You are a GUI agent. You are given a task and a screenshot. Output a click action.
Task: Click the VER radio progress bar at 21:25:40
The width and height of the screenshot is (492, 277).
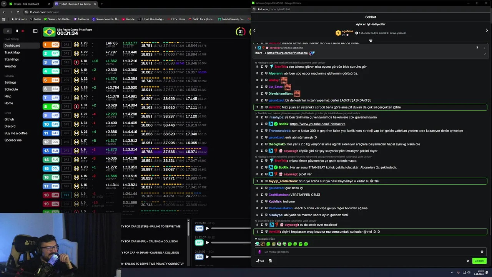[x=231, y=228]
